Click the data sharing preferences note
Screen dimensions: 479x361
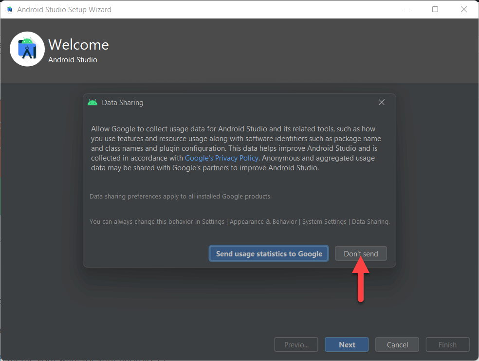(x=181, y=197)
